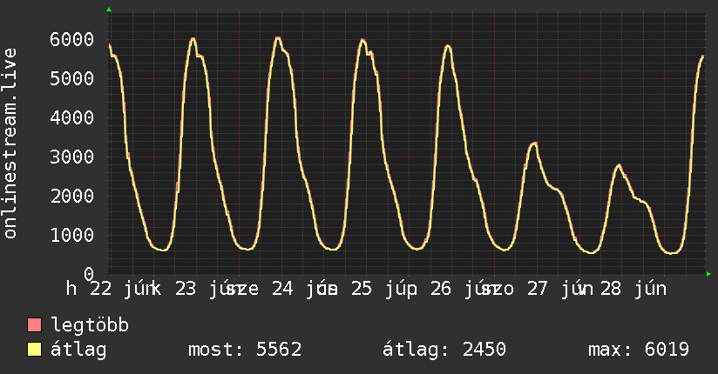Click the átlag: 2450 statistic
Image resolution: width=718 pixels, height=374 pixels.
tap(444, 350)
